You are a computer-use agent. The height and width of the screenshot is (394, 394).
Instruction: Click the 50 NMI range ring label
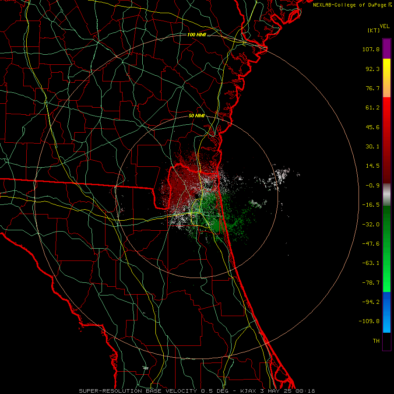[x=197, y=116]
